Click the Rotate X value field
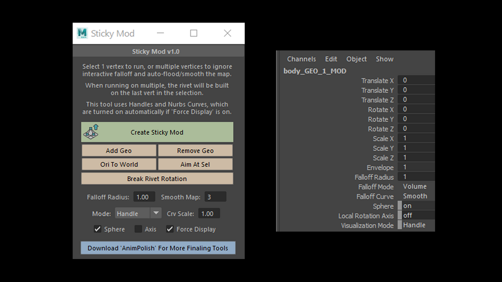 [416, 109]
